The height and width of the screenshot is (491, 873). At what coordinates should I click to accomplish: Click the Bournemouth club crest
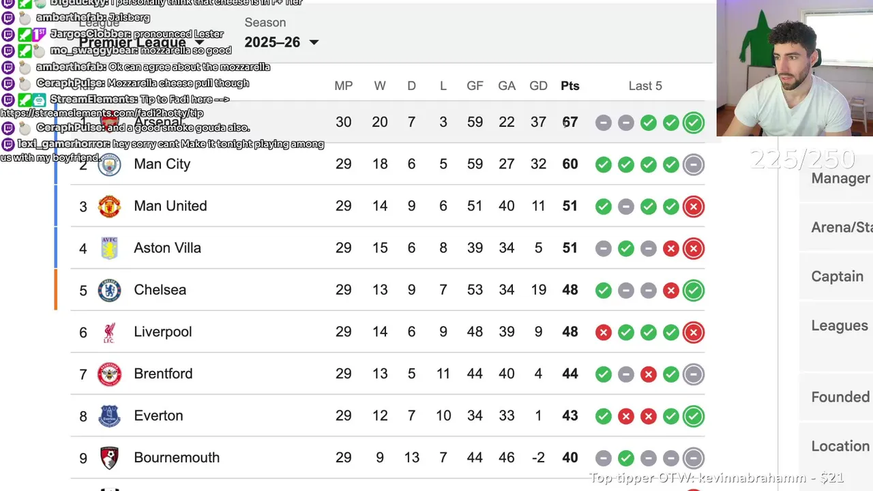point(109,458)
